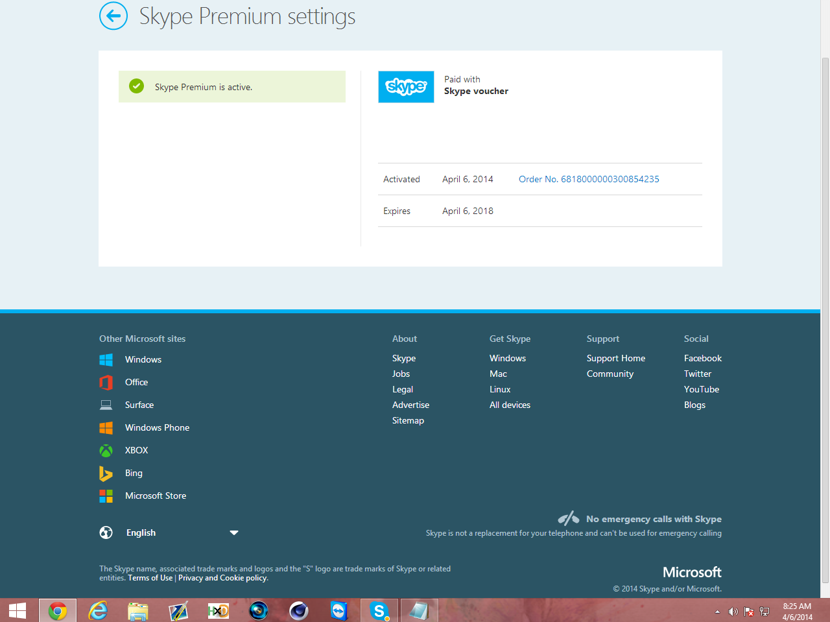Open the Windows Phone link
830x622 pixels.
[x=157, y=427]
